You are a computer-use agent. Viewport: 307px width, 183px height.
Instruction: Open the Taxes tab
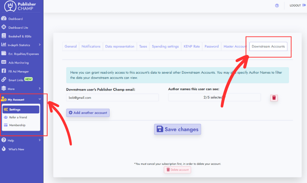[143, 46]
